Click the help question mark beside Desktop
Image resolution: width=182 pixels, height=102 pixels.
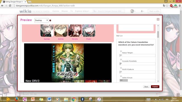pyautogui.click(x=50, y=20)
